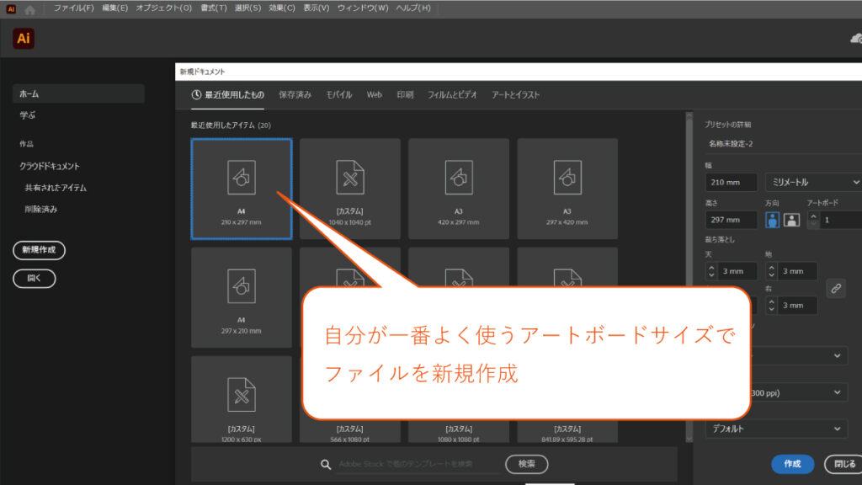This screenshot has height=485, width=862.
Task: Select landscape orientation icon
Action: pyautogui.click(x=791, y=220)
